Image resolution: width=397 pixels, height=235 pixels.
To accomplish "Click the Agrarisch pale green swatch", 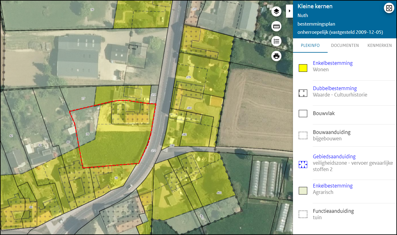I will click(303, 191).
